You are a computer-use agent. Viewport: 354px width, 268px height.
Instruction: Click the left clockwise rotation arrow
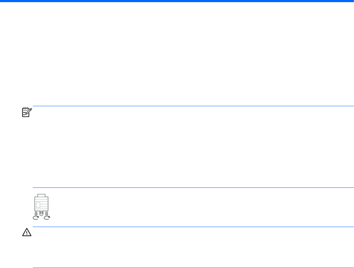[x=36, y=218]
